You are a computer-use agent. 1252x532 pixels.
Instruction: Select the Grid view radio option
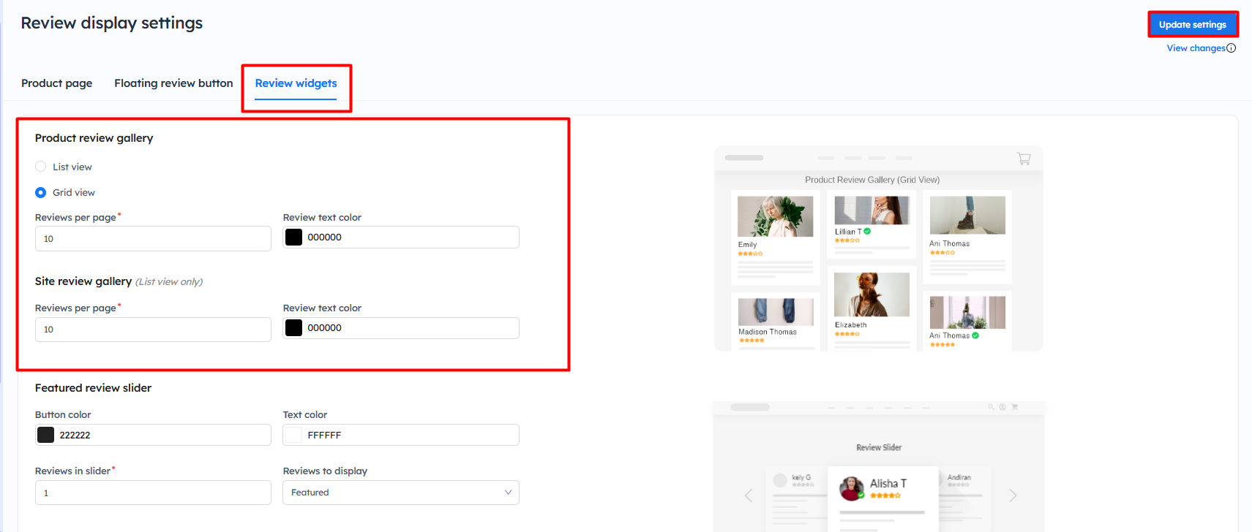(x=41, y=192)
